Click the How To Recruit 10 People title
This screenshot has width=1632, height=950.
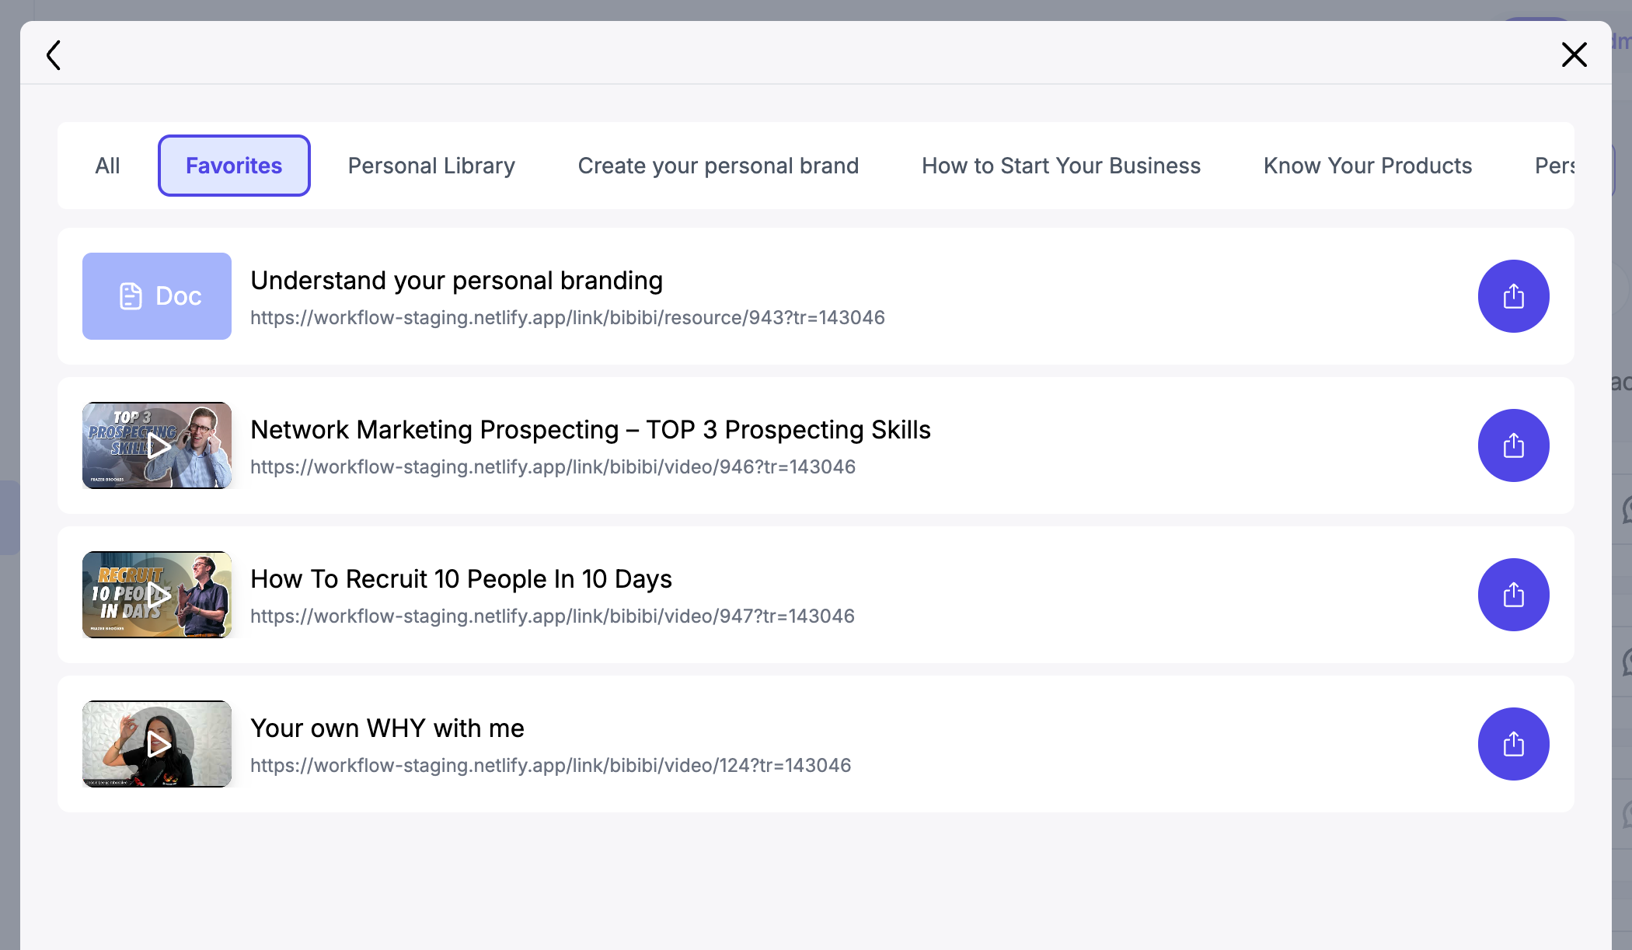pos(461,579)
